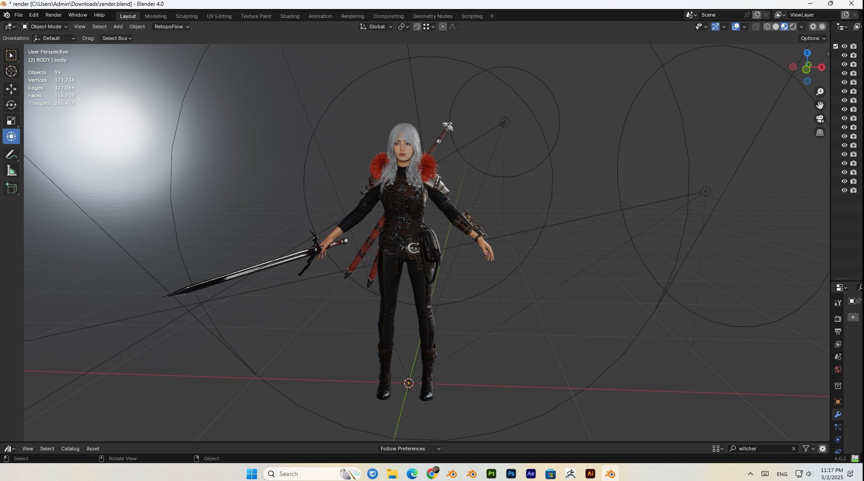The height and width of the screenshot is (481, 864).
Task: Toggle the camera view icon
Action: point(820,119)
